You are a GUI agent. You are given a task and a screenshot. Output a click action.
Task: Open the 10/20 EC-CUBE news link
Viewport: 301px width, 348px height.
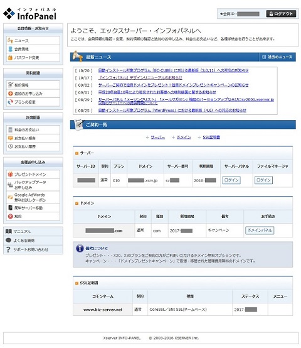click(174, 70)
